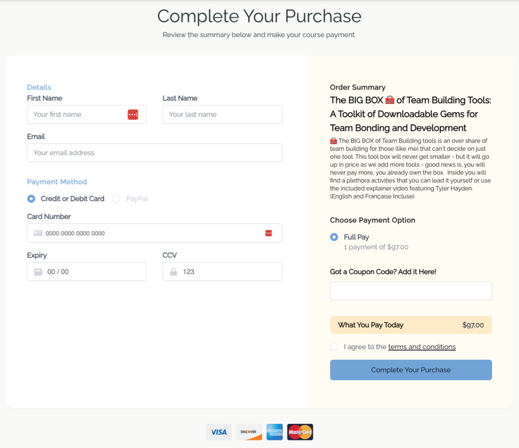Click the Visa card logo
The width and height of the screenshot is (519, 448).
(219, 432)
